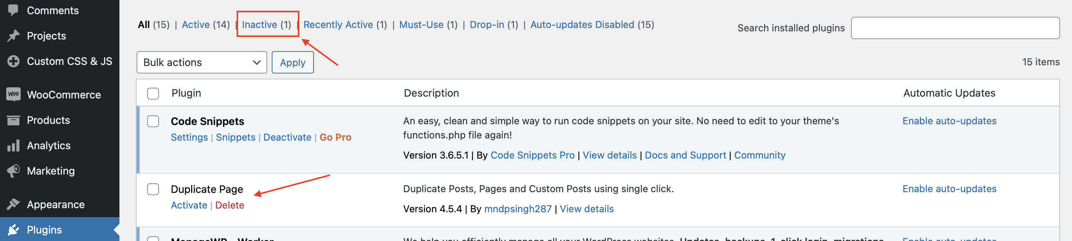
Task: Filter by Must-Use plugins
Action: pyautogui.click(x=421, y=25)
